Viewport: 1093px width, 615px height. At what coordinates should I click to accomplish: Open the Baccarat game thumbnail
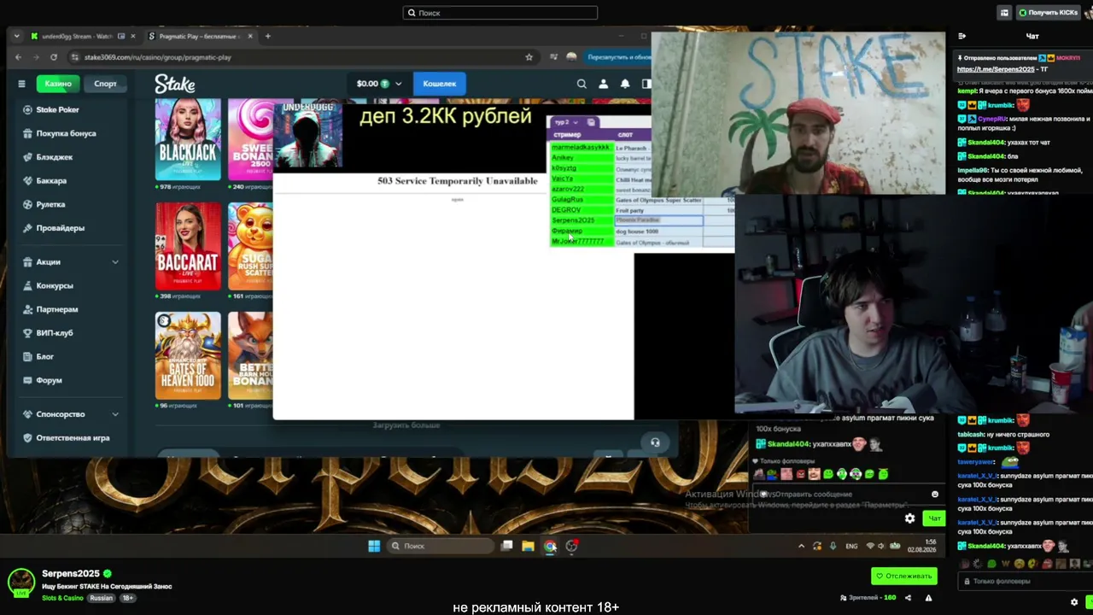click(x=188, y=246)
